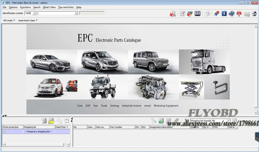Click the feedback icon with envelope at far right

coord(254,13)
